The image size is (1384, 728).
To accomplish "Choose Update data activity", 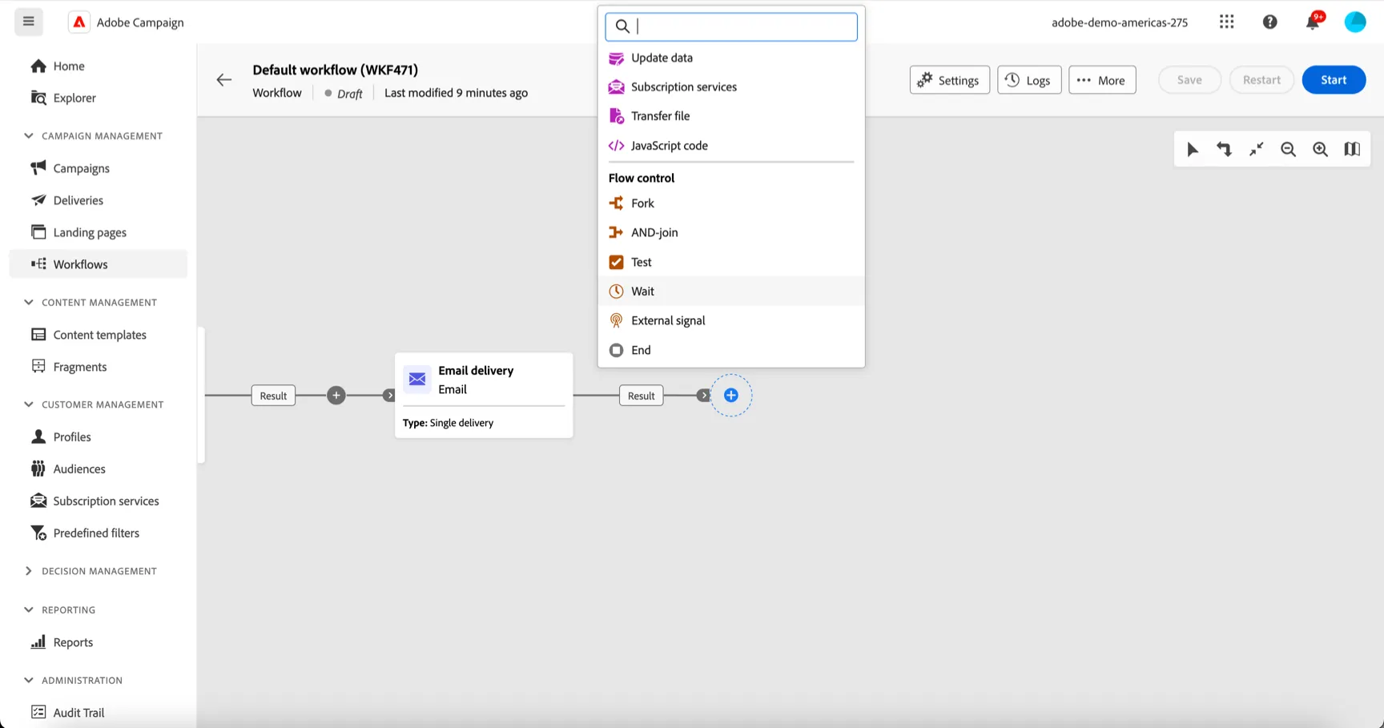I will pos(731,58).
